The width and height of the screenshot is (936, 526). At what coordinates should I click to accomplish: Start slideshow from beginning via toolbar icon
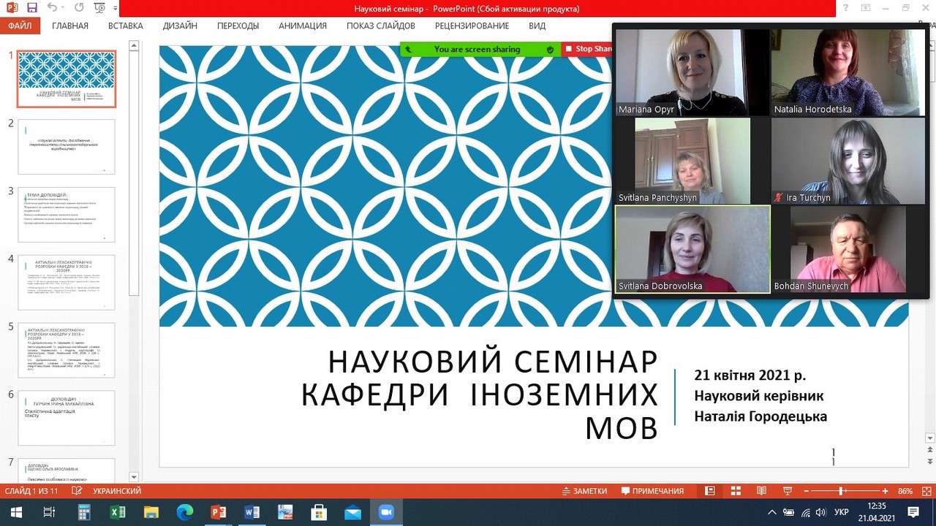99,8
